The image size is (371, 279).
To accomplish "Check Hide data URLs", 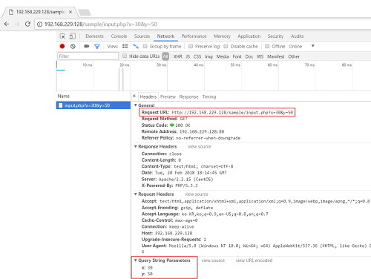I will 125,56.
